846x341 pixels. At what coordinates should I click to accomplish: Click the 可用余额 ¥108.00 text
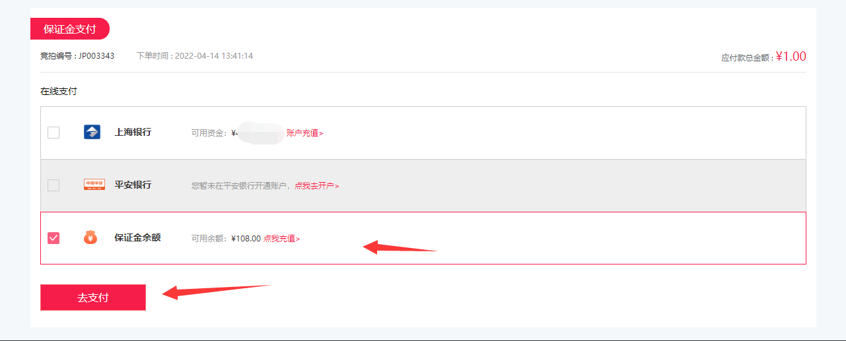coord(226,239)
